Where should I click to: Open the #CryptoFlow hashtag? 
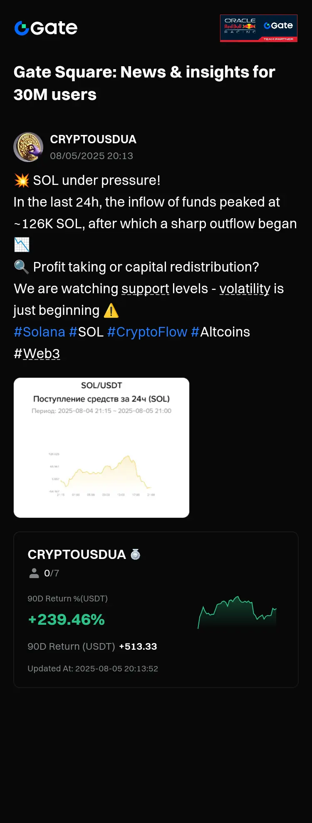pyautogui.click(x=147, y=332)
